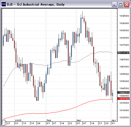Maximize the DJI chart window

click(120, 4)
